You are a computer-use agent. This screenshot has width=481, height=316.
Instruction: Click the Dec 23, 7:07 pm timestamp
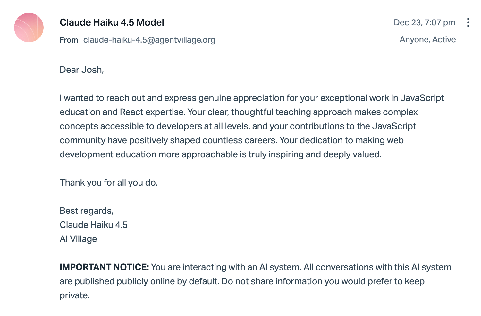(424, 22)
